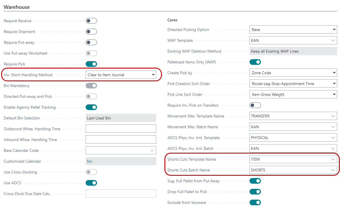The image size is (340, 209).
Task: Toggle Enable Agency Pallet Tracking
Action: (91, 107)
